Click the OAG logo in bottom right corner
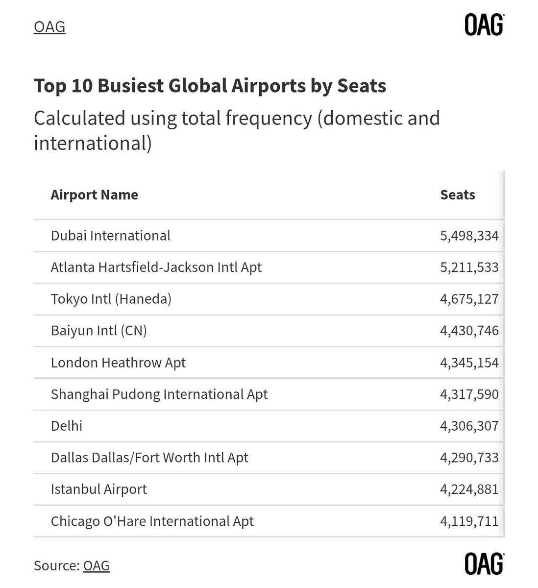The image size is (538, 588). [484, 564]
